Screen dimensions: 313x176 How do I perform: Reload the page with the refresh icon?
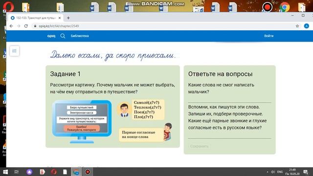click(26, 26)
